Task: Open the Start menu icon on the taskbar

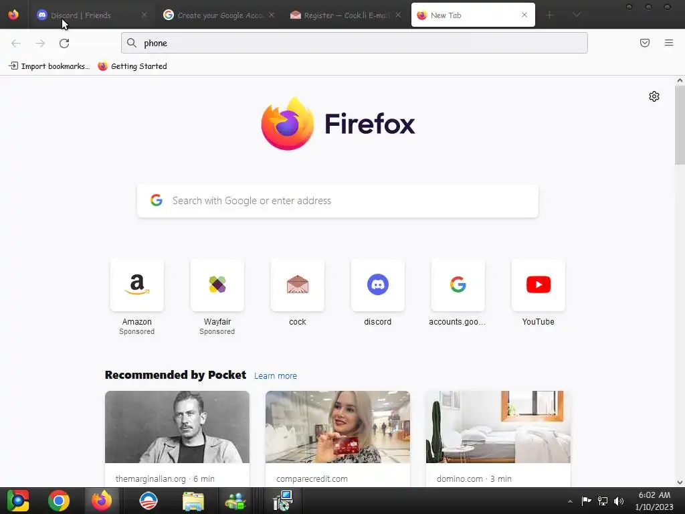Action: pyautogui.click(x=18, y=501)
